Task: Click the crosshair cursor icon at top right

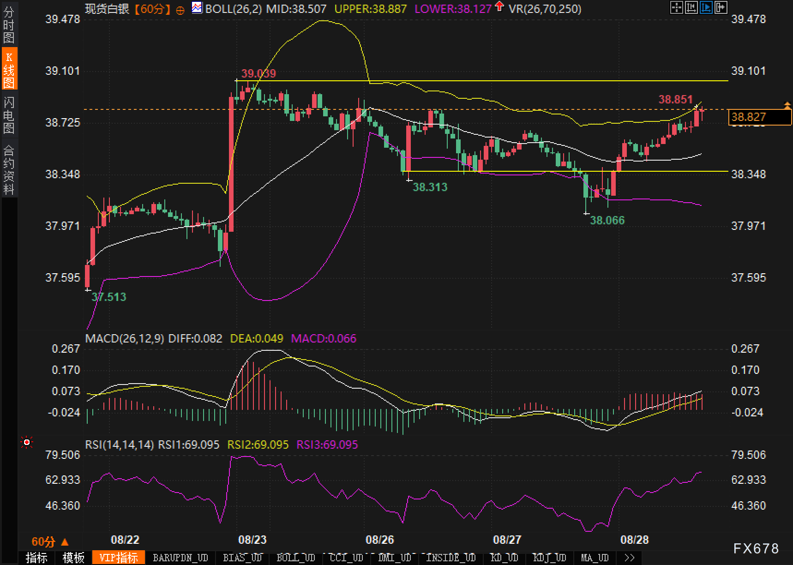Action: click(x=676, y=7)
